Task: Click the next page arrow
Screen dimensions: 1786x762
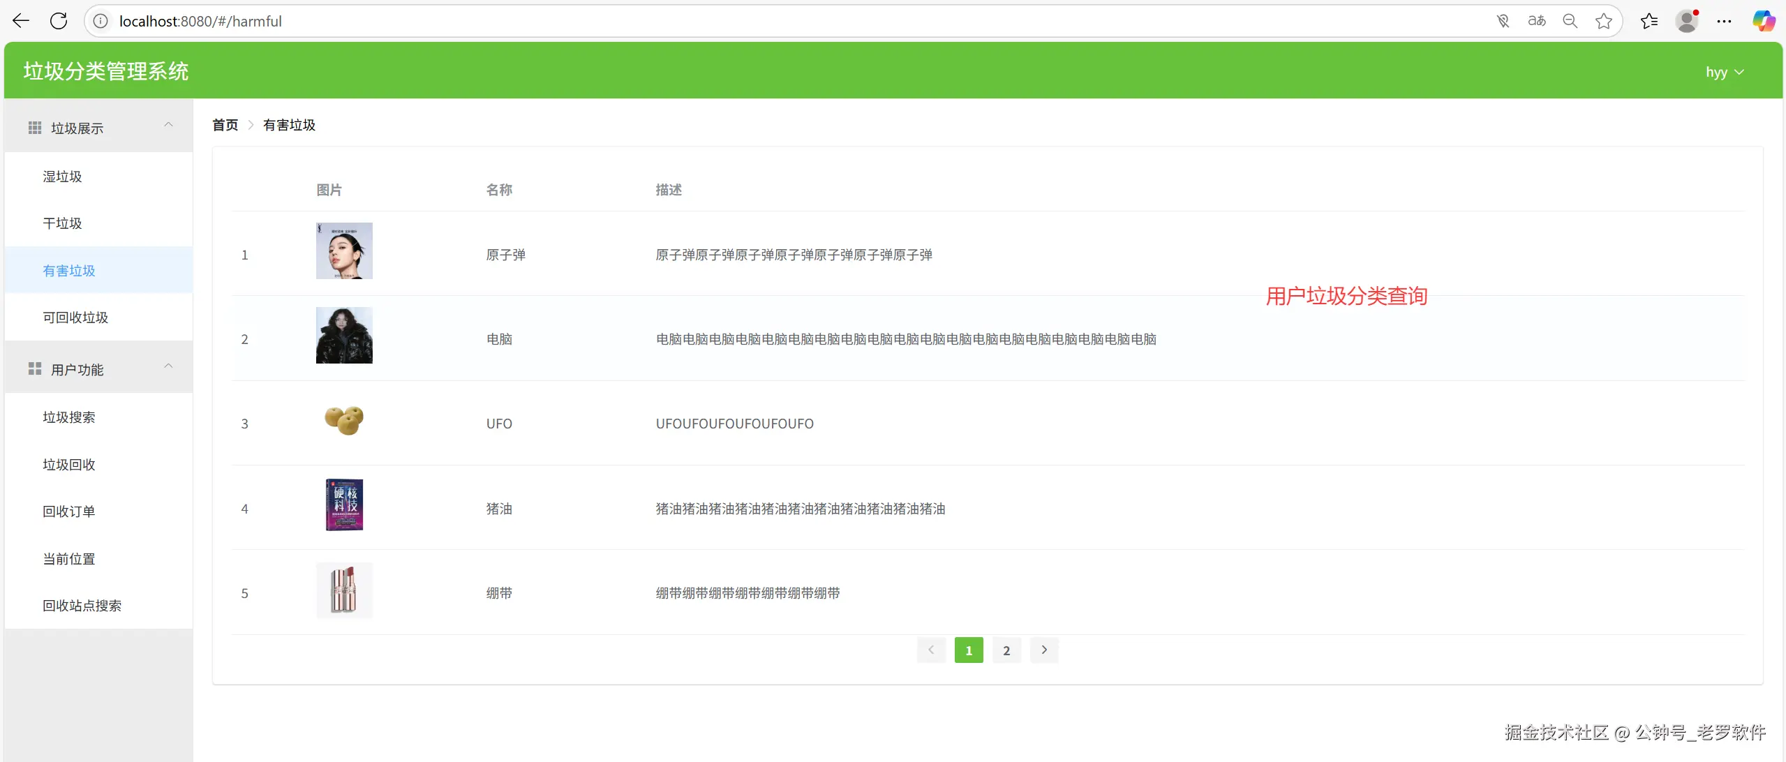Action: (x=1043, y=650)
